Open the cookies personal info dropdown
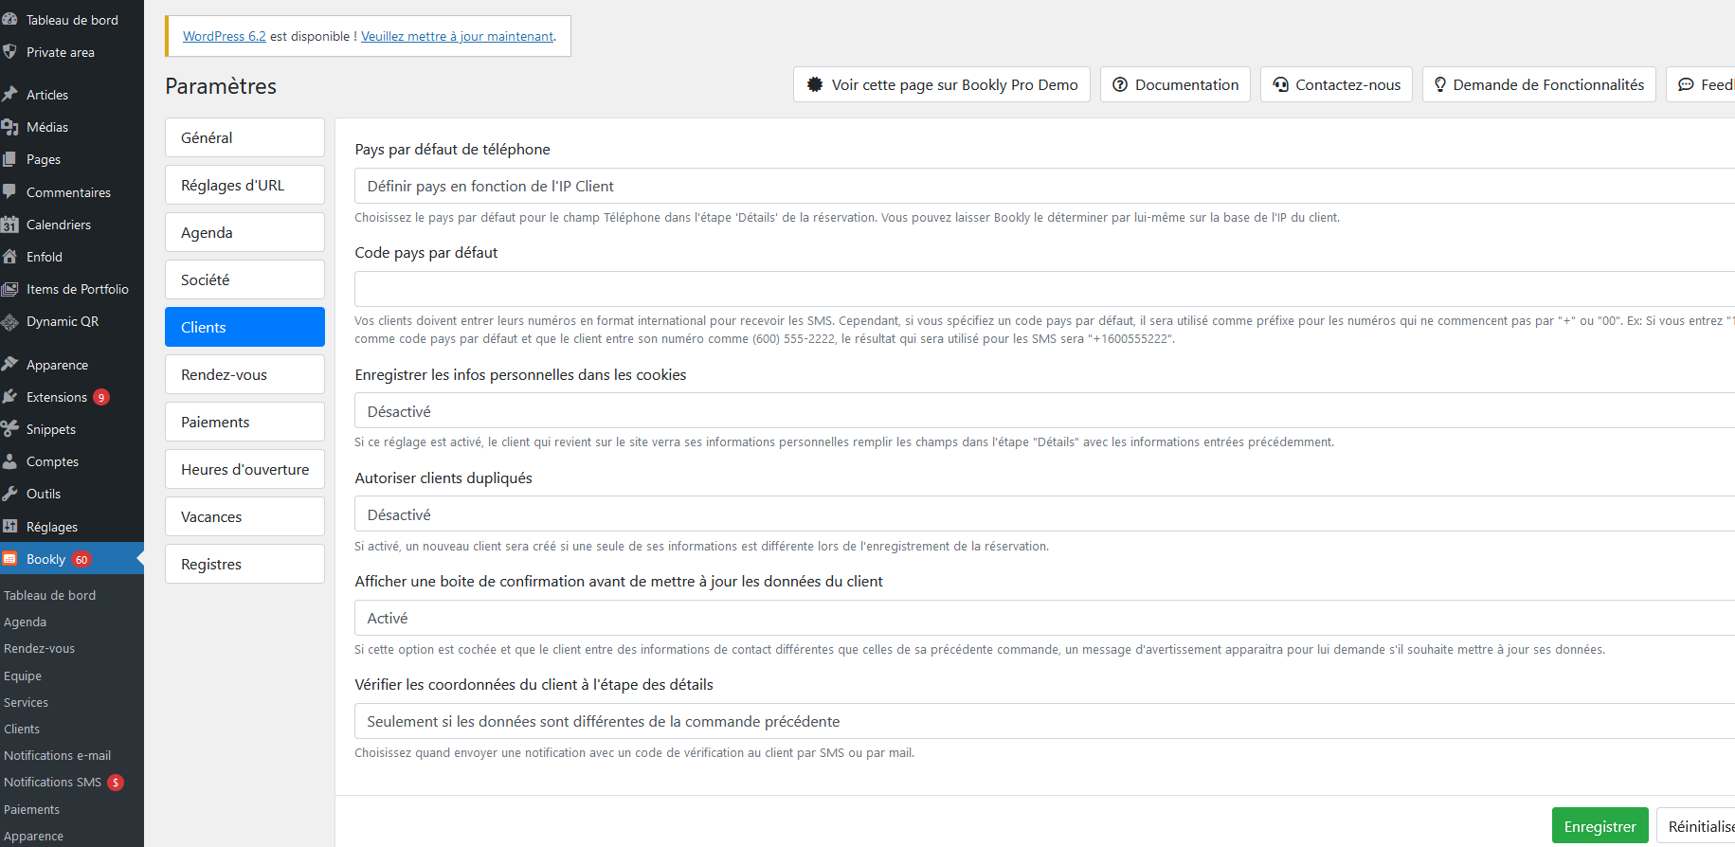Viewport: 1735px width, 847px height. [x=1044, y=411]
